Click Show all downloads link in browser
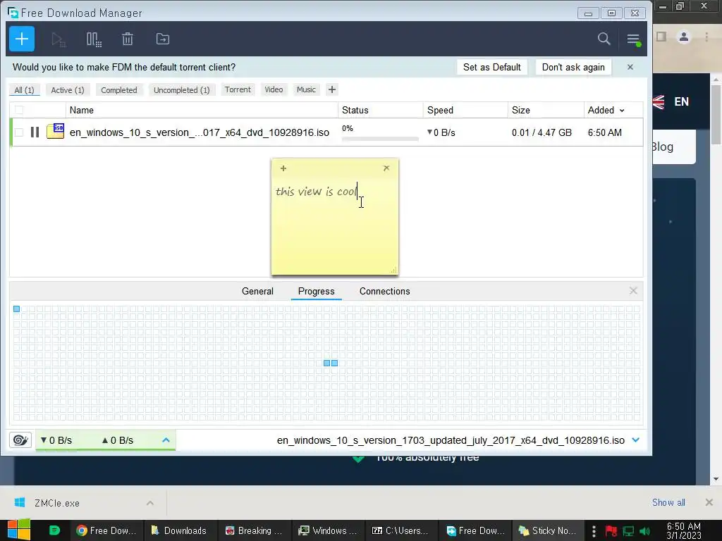Image resolution: width=722 pixels, height=541 pixels. [668, 503]
